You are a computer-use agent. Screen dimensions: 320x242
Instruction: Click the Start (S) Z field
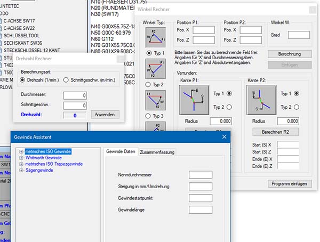(288, 152)
